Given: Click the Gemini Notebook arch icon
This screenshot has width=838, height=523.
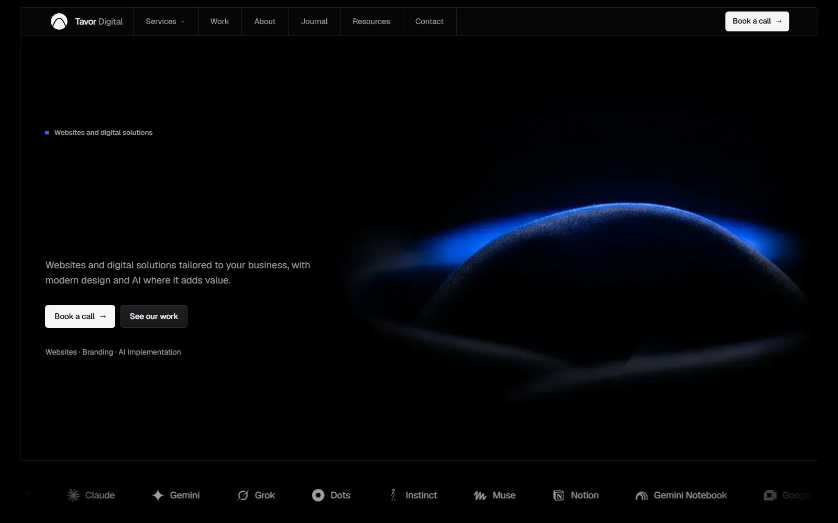Looking at the screenshot, I should (x=642, y=495).
